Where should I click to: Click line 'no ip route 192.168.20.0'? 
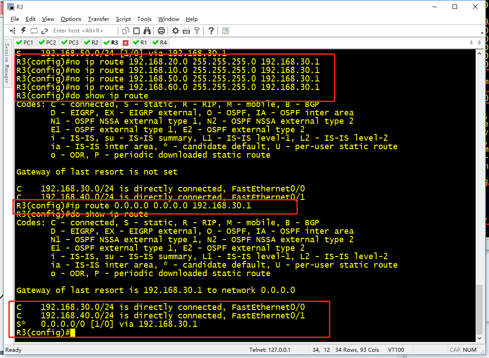tap(168, 62)
